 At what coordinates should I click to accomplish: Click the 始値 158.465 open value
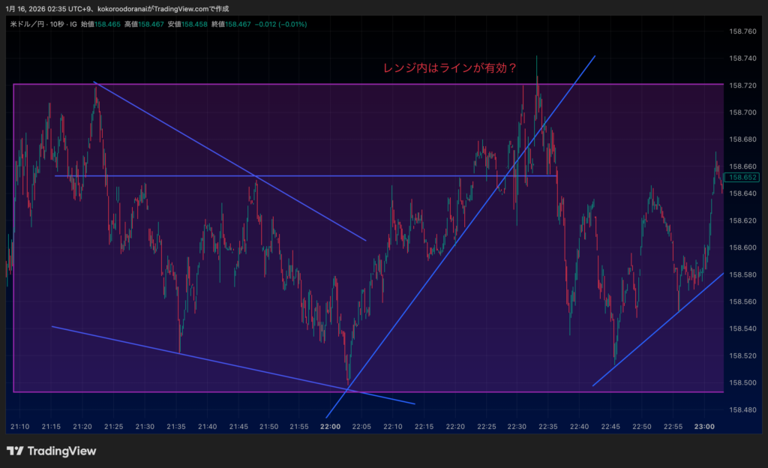click(x=100, y=24)
